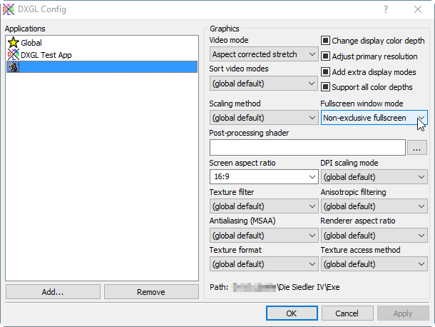
Task: Click the Post-processing shader text field
Action: 307,148
